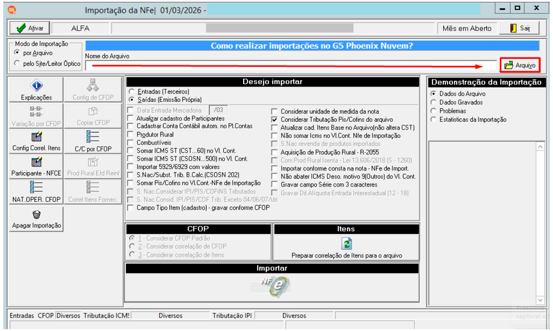This screenshot has height=331, width=553.
Task: Select por Arquivo import mode
Action: click(17, 52)
